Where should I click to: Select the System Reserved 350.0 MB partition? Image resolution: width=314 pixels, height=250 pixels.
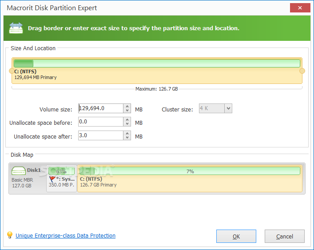point(61,179)
